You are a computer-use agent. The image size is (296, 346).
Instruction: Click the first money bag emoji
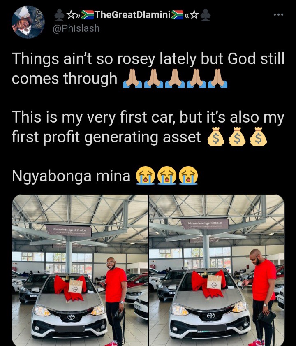pyautogui.click(x=216, y=136)
